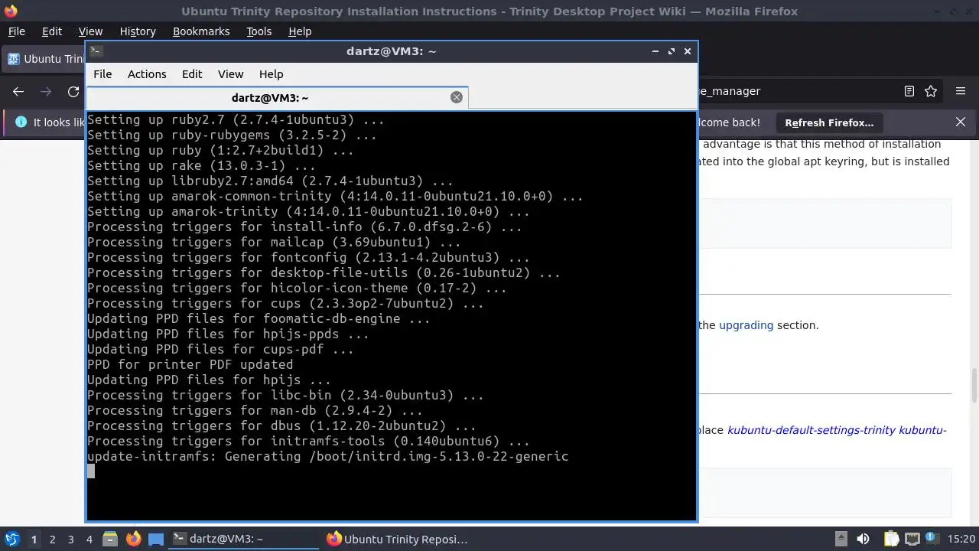Follow the 'upgrading' link
The height and width of the screenshot is (551, 979).
(746, 325)
